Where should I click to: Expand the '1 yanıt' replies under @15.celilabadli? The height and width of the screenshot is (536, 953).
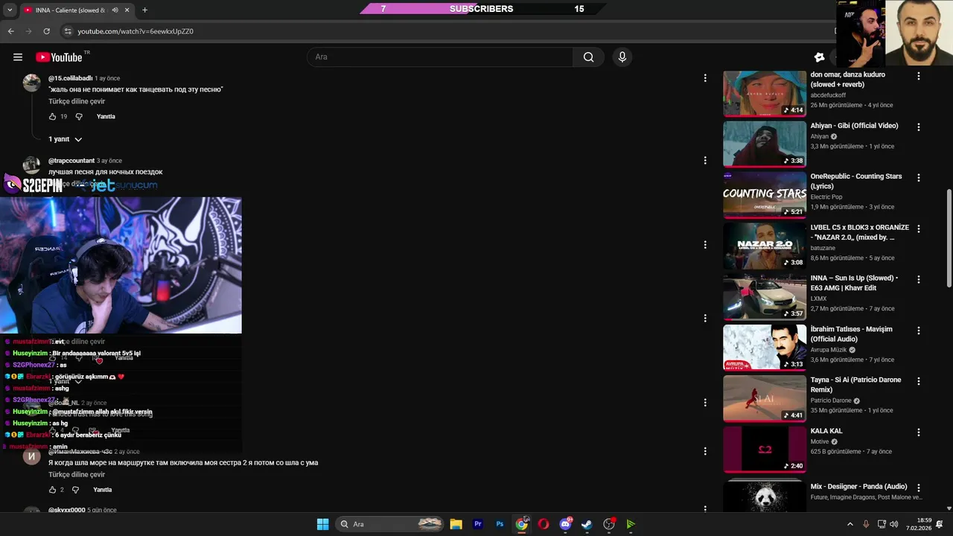(66, 139)
